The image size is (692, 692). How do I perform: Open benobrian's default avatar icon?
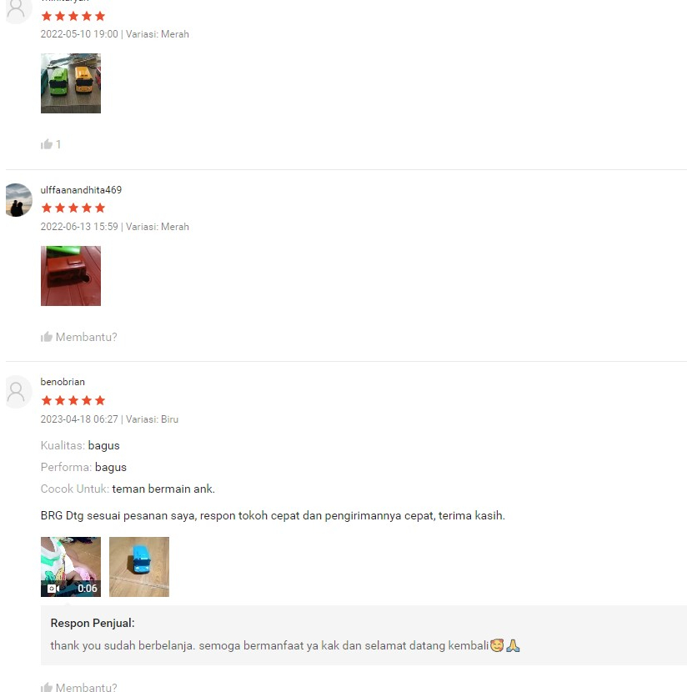[x=18, y=392]
